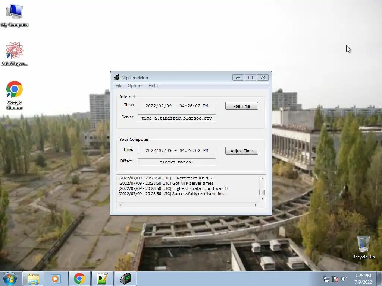Open network status tray icon
Viewport: 382px width, 286px height.
[x=326, y=279]
